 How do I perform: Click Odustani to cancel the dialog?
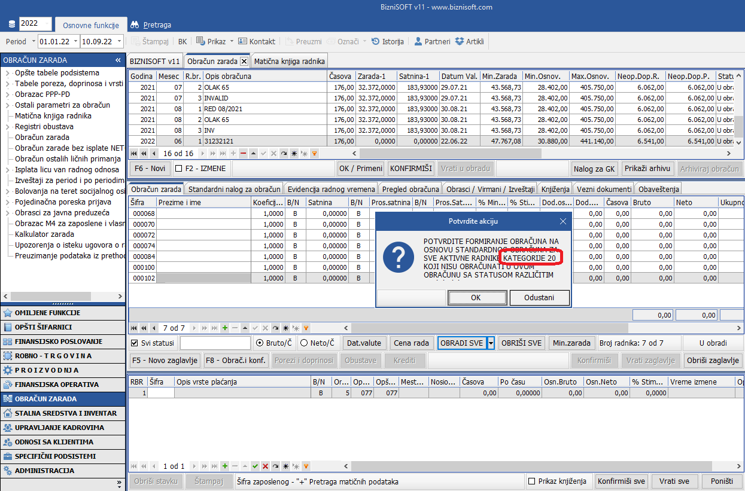point(539,297)
